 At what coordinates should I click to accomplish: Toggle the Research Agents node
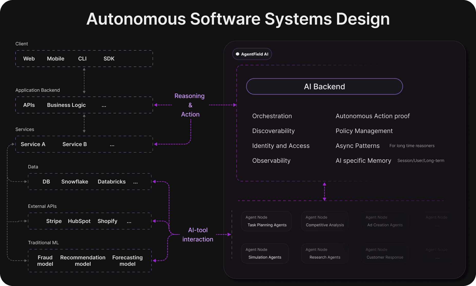click(x=325, y=253)
